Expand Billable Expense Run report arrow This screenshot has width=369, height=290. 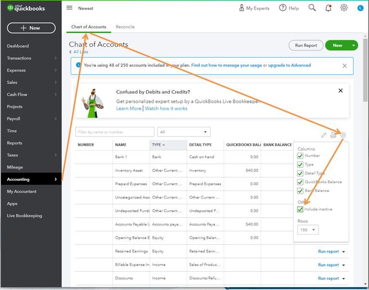[x=344, y=265]
